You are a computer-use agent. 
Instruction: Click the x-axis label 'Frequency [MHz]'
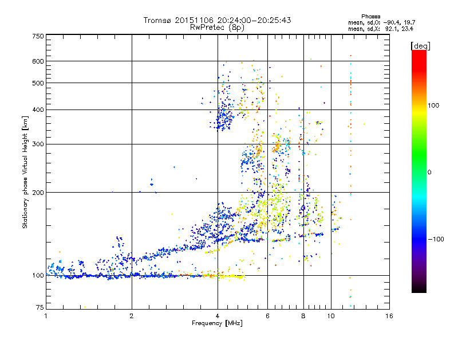point(217,323)
